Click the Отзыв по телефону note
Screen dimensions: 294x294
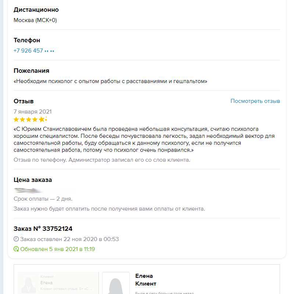pyautogui.click(x=102, y=160)
